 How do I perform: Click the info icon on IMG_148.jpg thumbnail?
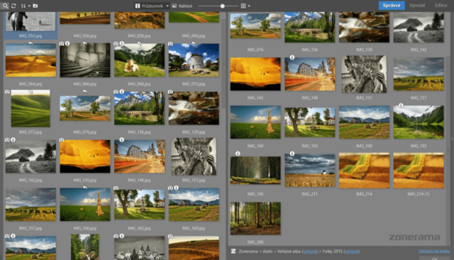[122, 140]
